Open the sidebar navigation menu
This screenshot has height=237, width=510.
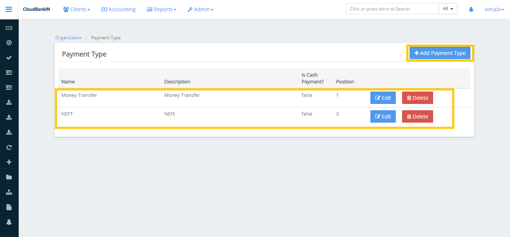pyautogui.click(x=9, y=9)
